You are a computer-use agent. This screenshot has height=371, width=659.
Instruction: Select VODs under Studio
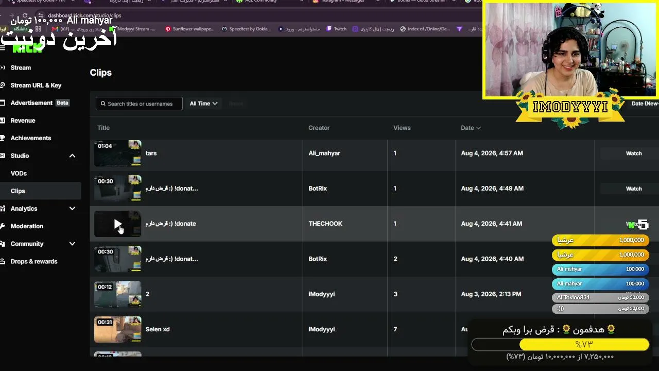[x=19, y=173]
